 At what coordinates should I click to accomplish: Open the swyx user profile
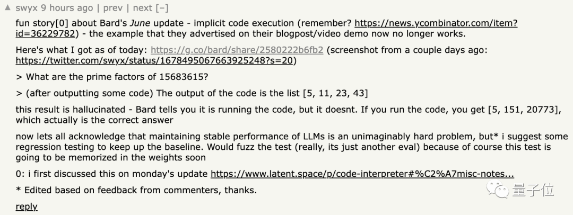(26, 7)
